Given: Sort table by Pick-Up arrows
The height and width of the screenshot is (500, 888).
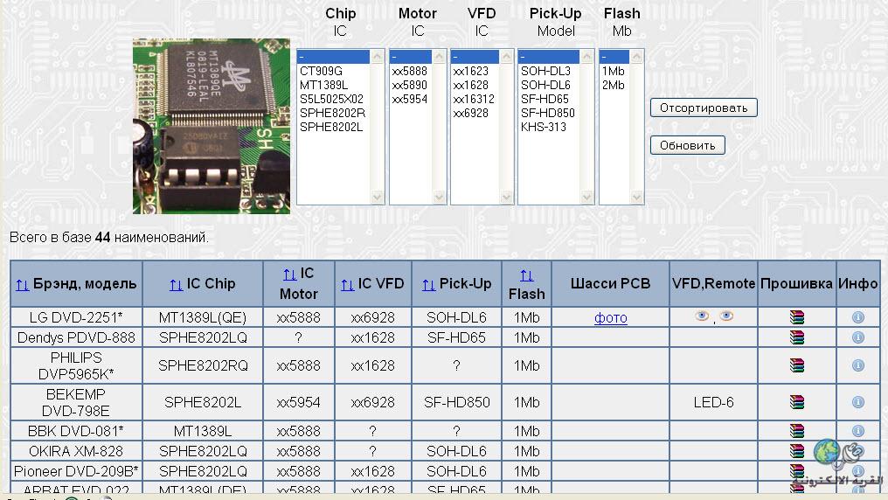Looking at the screenshot, I should click(x=429, y=285).
